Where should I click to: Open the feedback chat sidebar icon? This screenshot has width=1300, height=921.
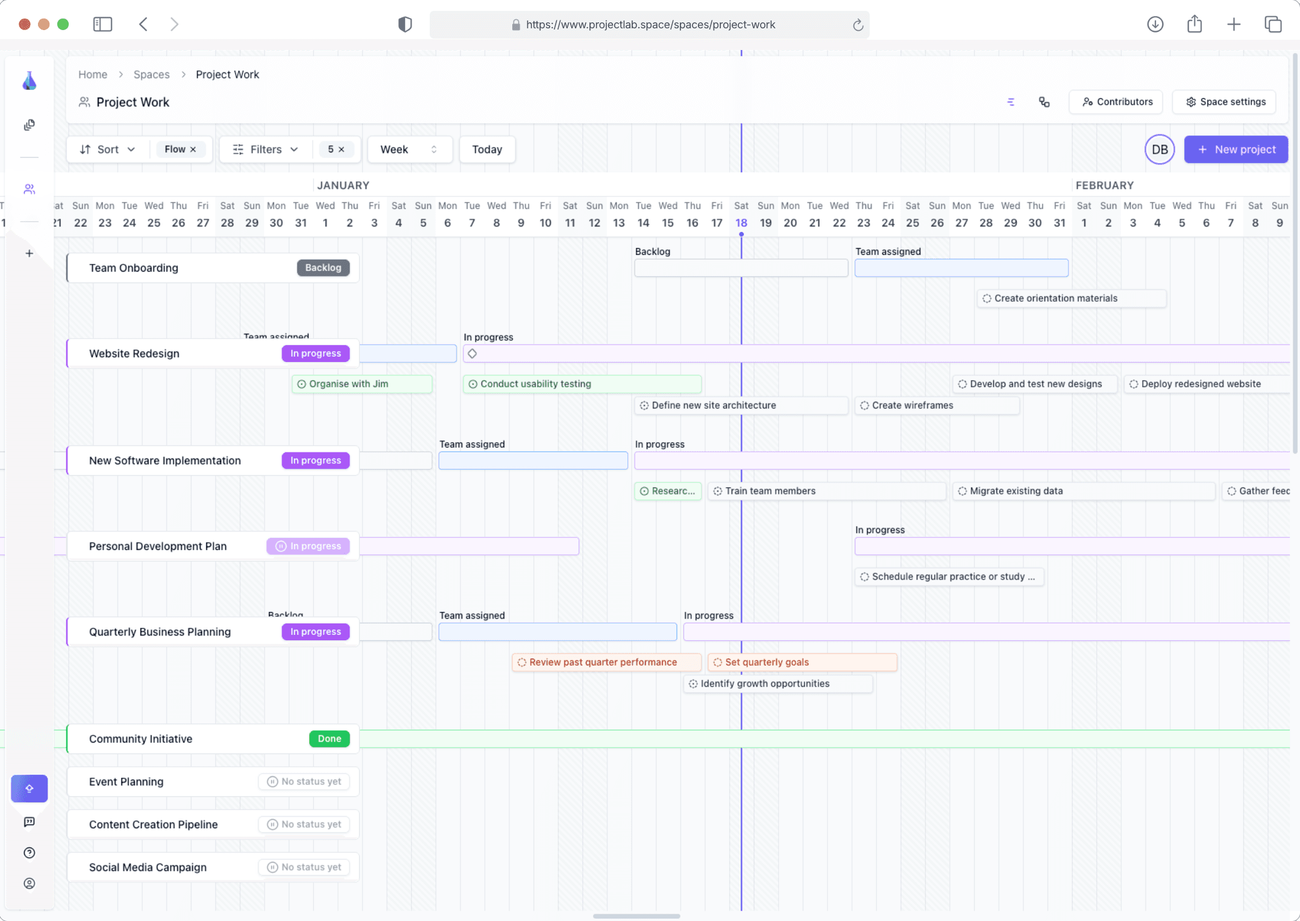tap(29, 822)
